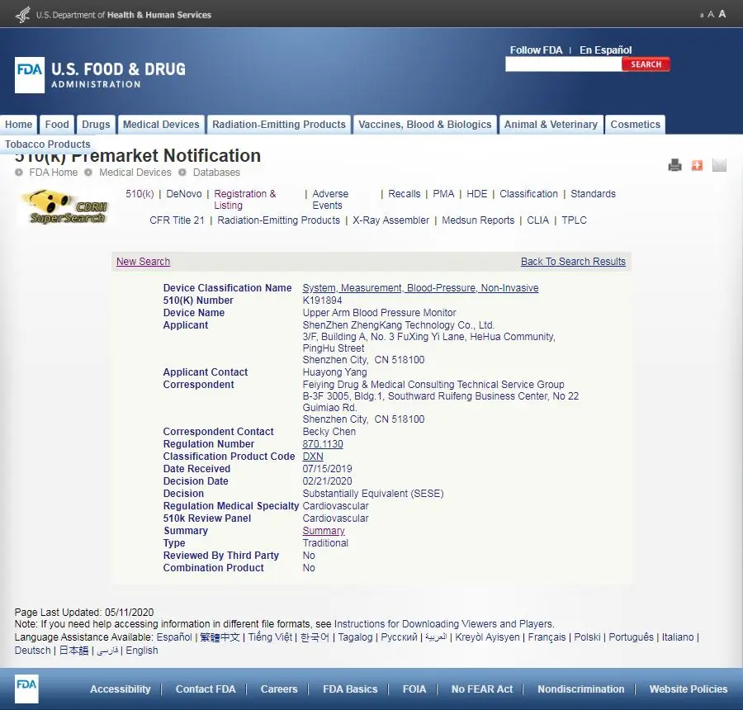This screenshot has height=710, width=743.
Task: Select Tagalog language link
Action: [x=355, y=637]
